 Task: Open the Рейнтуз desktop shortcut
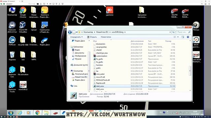196,26
